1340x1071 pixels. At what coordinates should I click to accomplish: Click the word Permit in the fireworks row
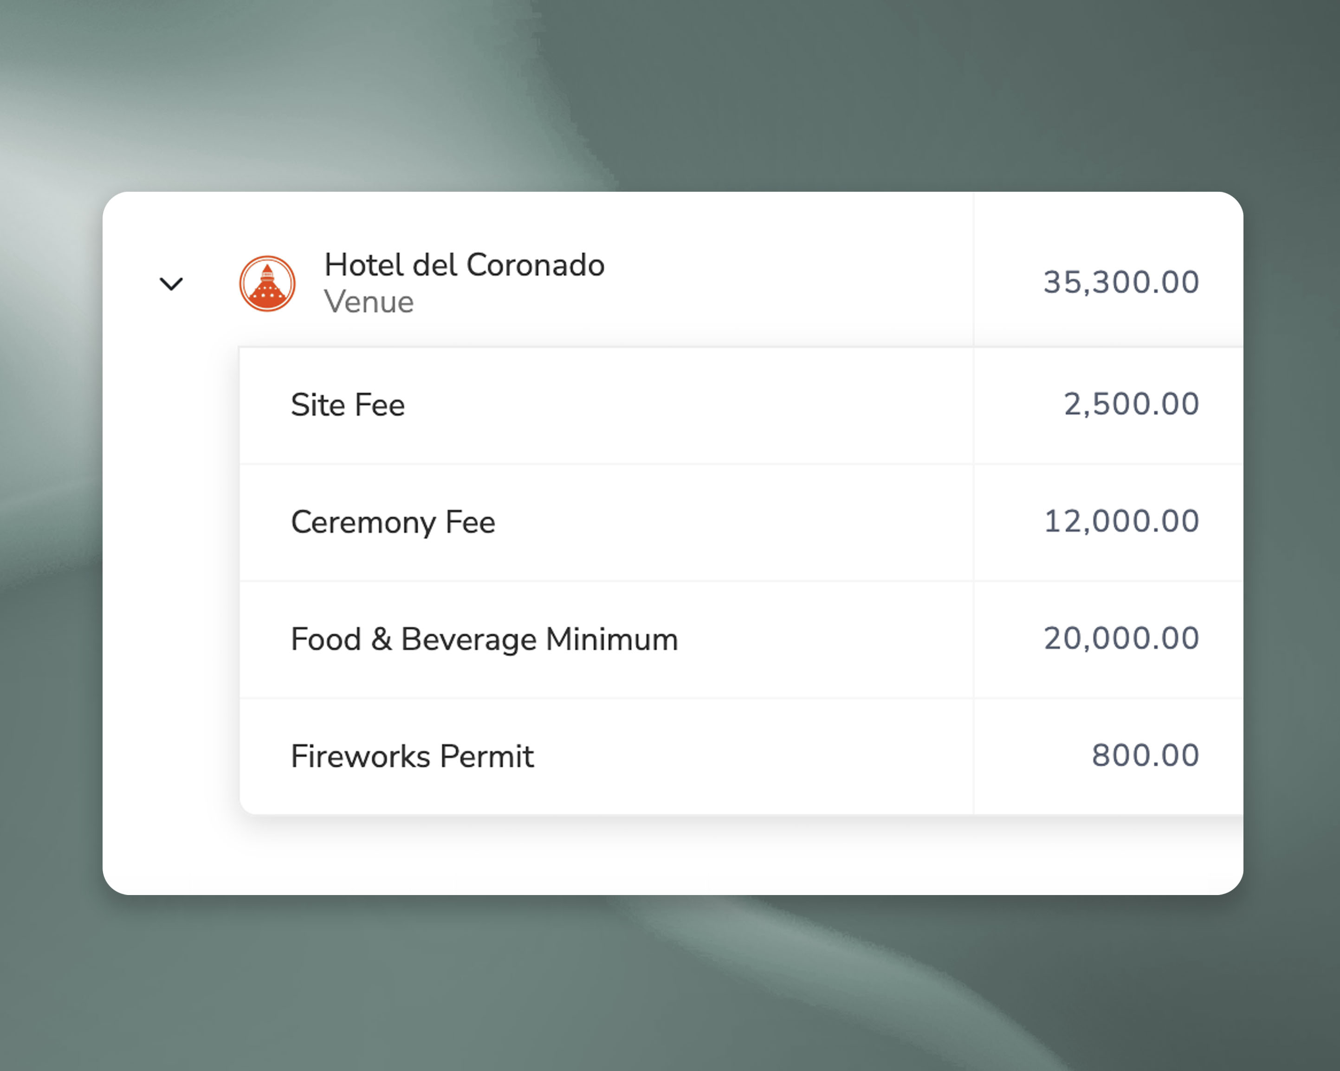[x=486, y=756]
